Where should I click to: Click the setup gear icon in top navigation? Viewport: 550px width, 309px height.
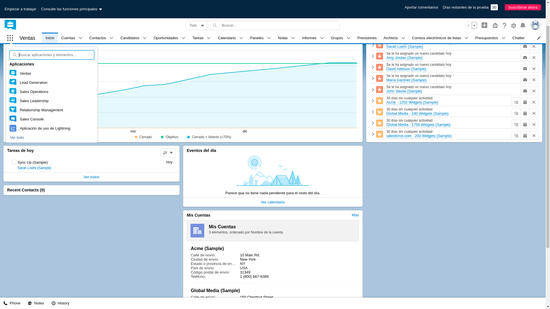[514, 25]
